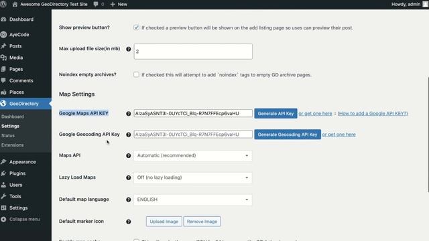Show help tip for Google Maps API KEY
Image resolution: width=429 pixels, height=241 pixels.
coord(128,113)
